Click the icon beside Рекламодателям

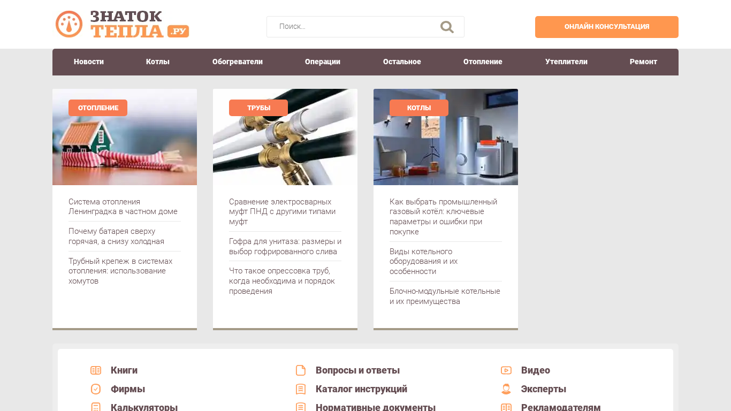(506, 407)
